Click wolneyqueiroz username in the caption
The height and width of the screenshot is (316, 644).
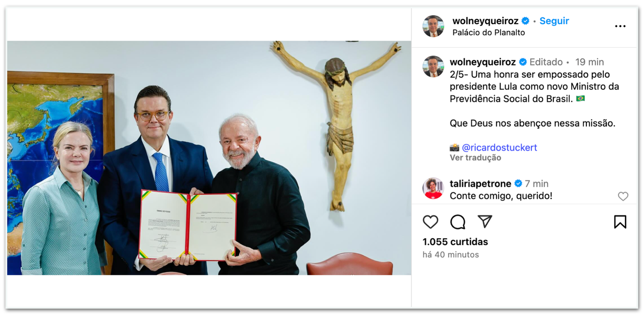click(x=483, y=62)
